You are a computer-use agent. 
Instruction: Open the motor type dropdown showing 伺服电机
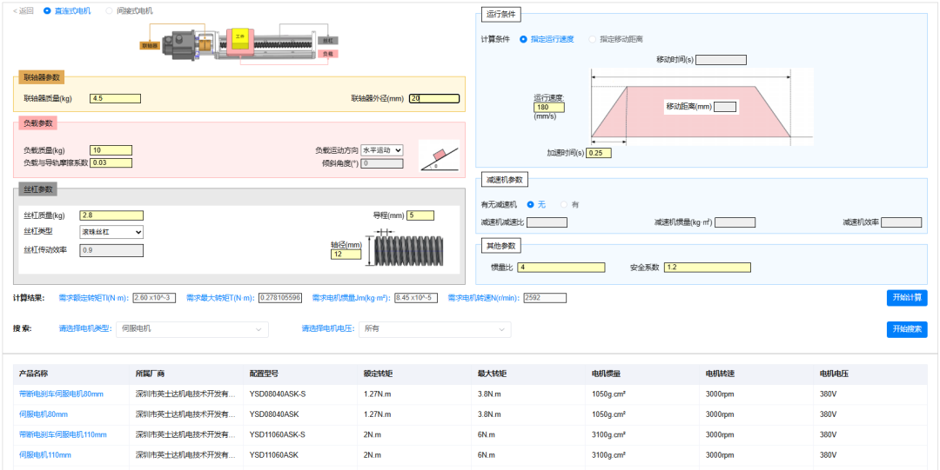click(x=191, y=329)
